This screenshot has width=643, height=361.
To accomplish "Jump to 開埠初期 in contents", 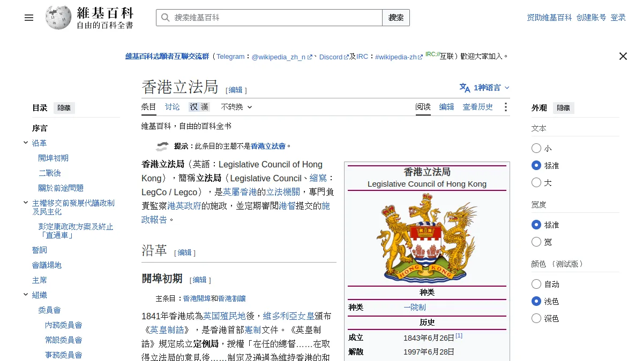I will point(54,158).
